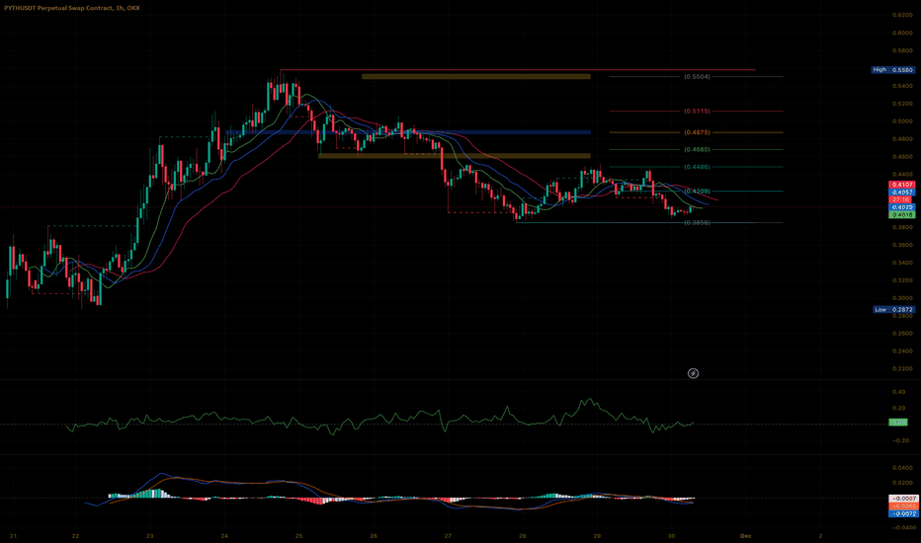Click the 21 date on time axis
Image resolution: width=921 pixels, height=543 pixels.
[13, 536]
